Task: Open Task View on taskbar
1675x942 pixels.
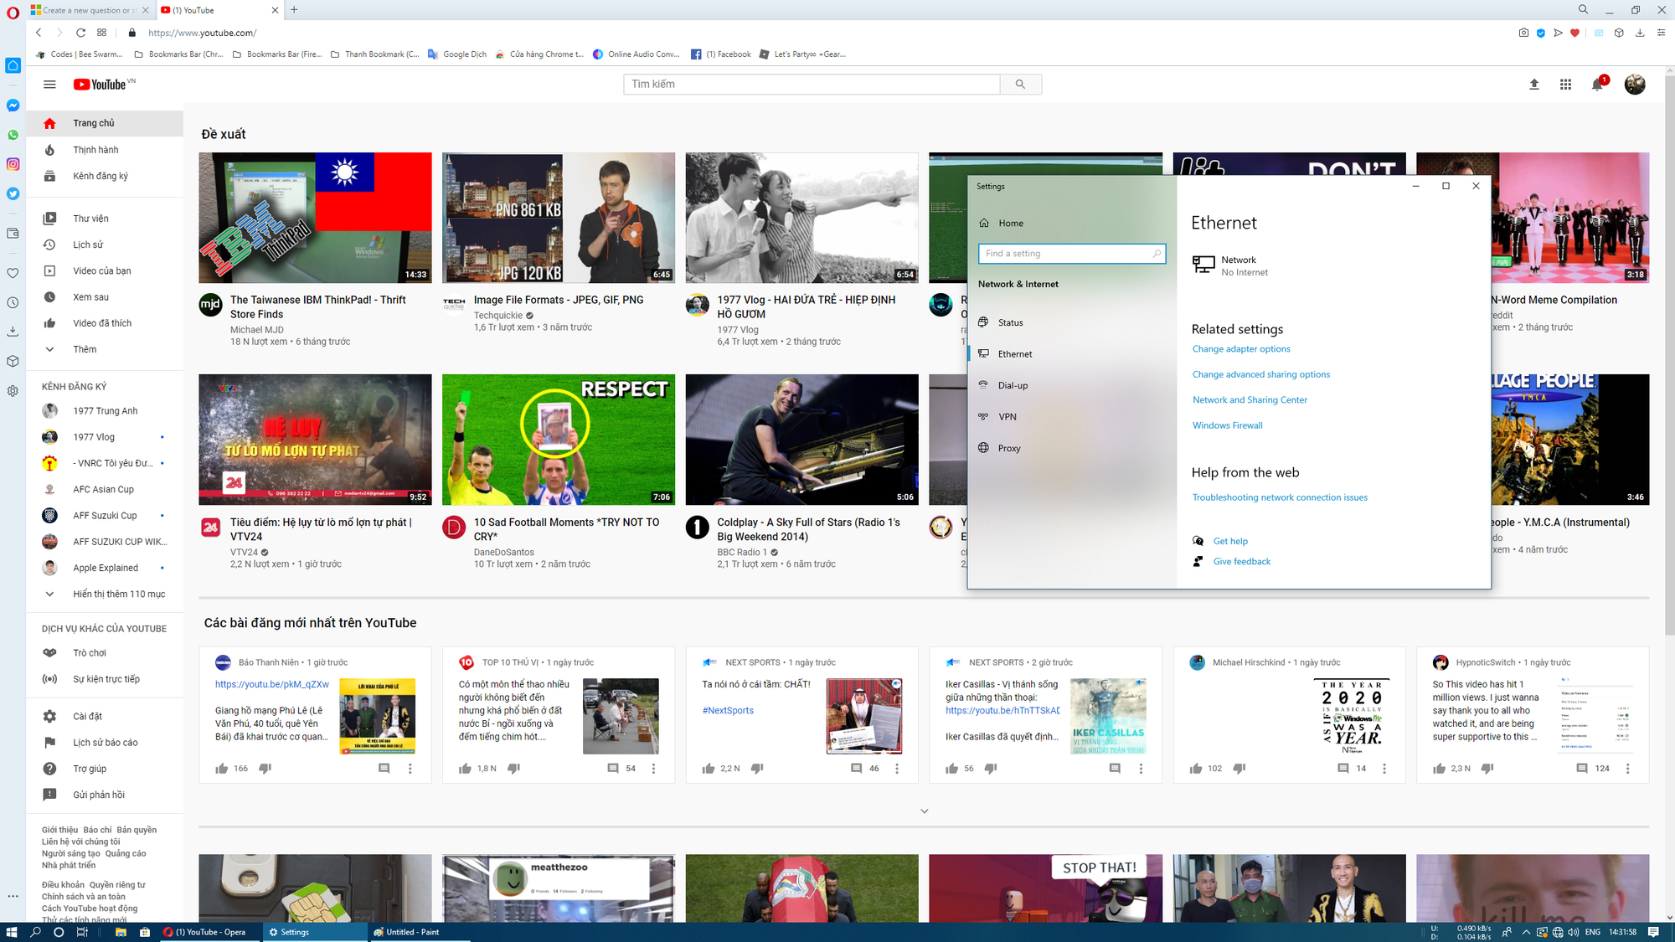Action: 82,932
